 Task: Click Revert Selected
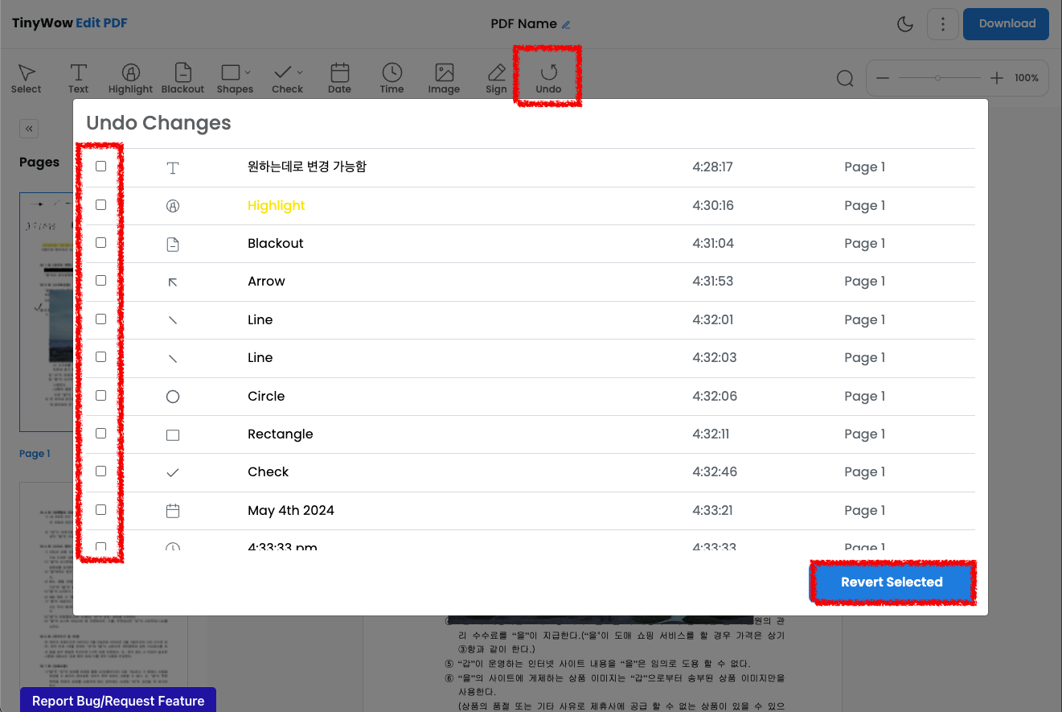(892, 582)
